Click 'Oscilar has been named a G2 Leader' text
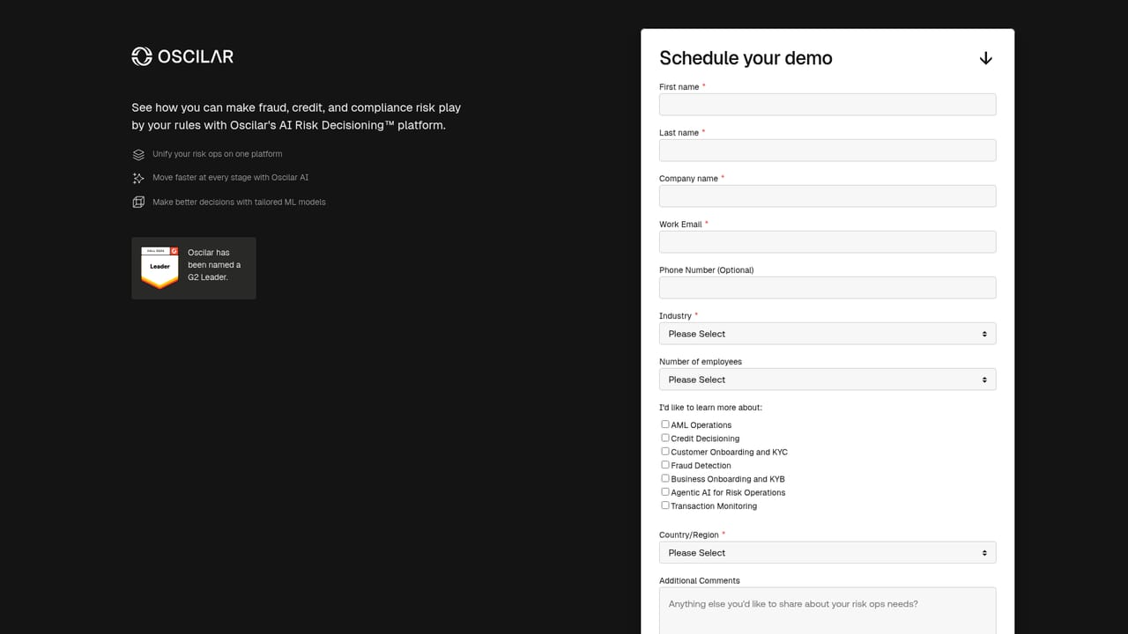This screenshot has width=1128, height=634. pos(214,265)
